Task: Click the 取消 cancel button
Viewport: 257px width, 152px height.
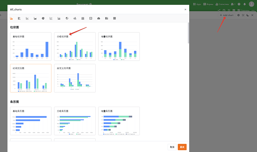Action: point(172,147)
